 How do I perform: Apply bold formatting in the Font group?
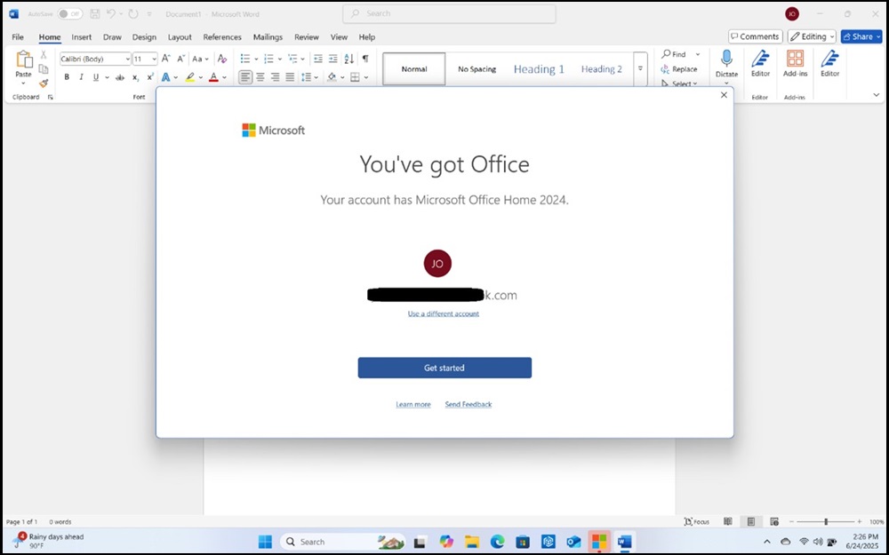click(67, 77)
